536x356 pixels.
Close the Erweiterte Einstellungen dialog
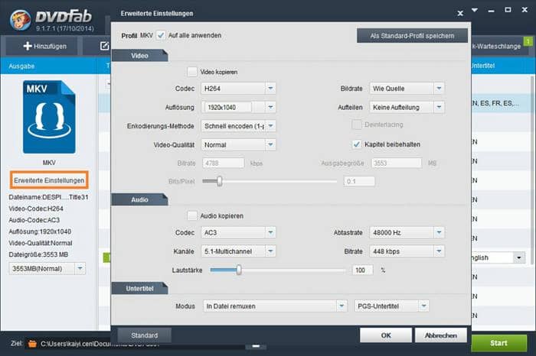(x=460, y=13)
